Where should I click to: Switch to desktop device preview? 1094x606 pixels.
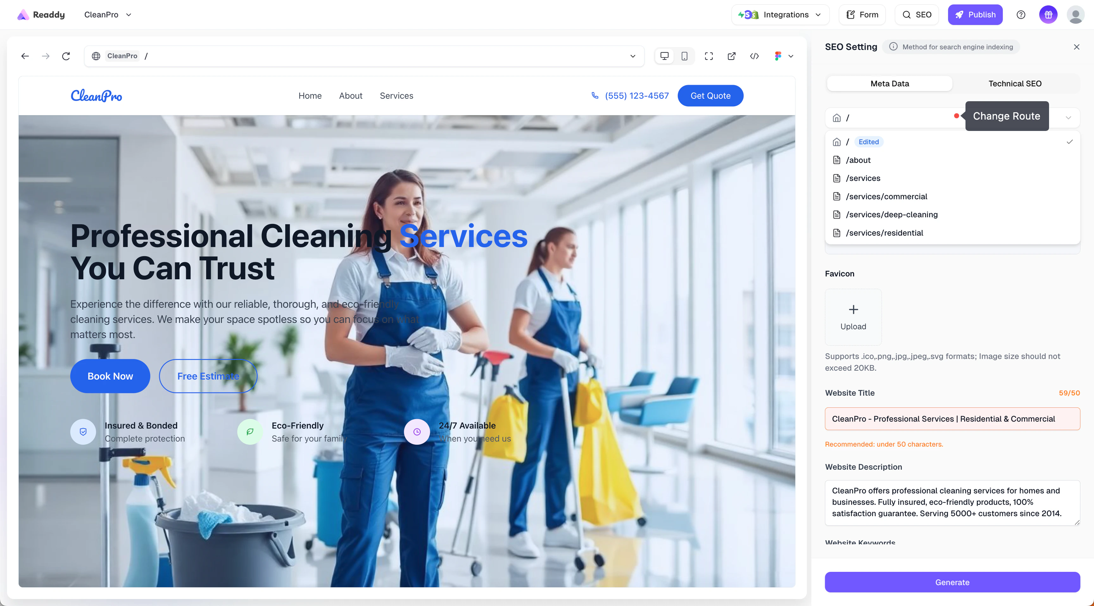[664, 56]
